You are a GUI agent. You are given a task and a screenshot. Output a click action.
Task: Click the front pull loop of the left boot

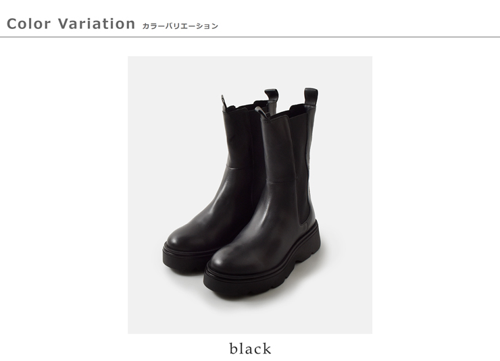coord(224,103)
